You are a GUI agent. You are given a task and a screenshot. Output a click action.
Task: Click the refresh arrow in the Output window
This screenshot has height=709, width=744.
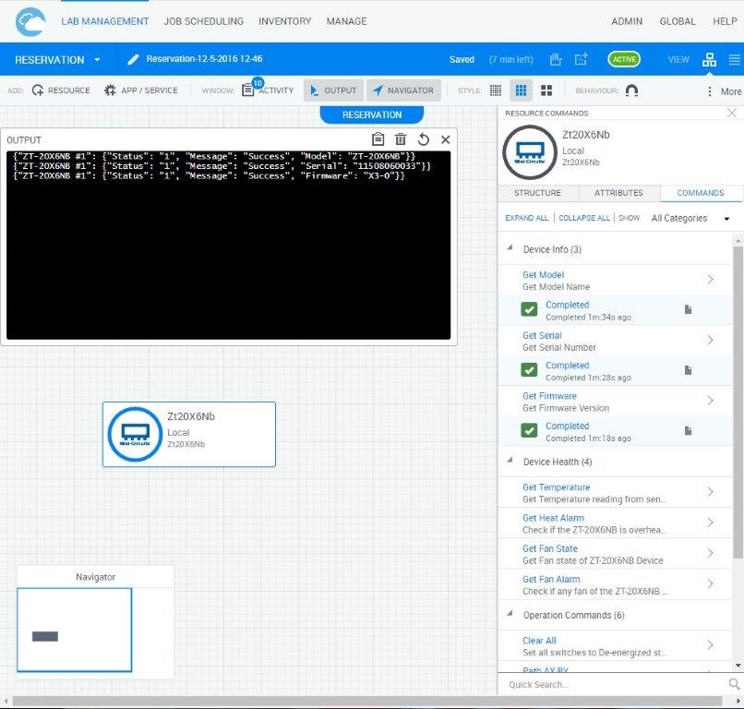pos(424,139)
